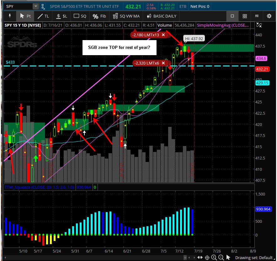Click the ETB indicator
This screenshot has height=261, width=277.
pyautogui.click(x=183, y=7)
